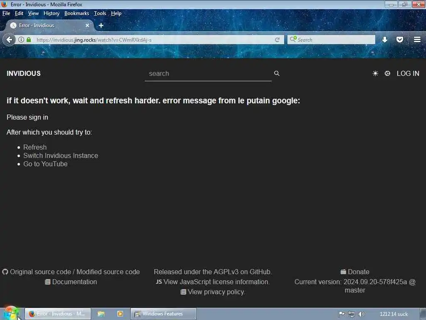
Task: Open the Firefox hamburger menu
Action: pos(417,40)
